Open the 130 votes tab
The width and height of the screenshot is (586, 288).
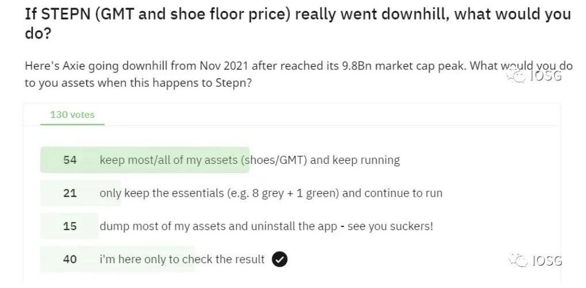click(x=72, y=114)
